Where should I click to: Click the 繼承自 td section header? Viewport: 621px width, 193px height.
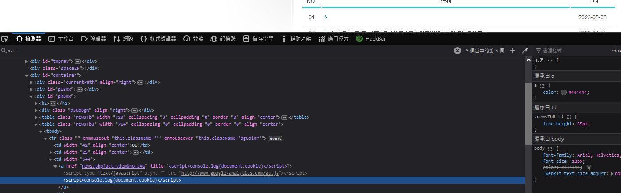tap(577, 107)
